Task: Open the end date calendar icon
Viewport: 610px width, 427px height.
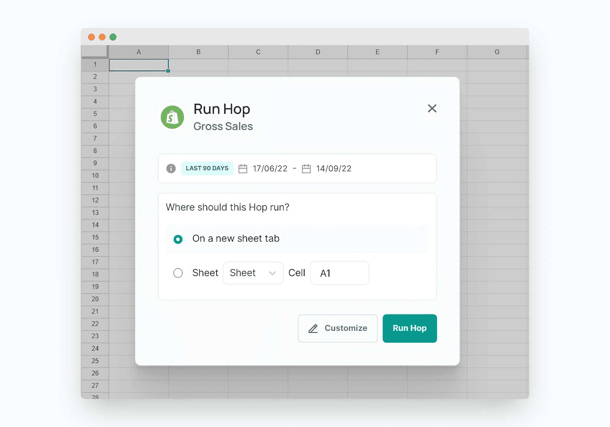Action: [306, 169]
